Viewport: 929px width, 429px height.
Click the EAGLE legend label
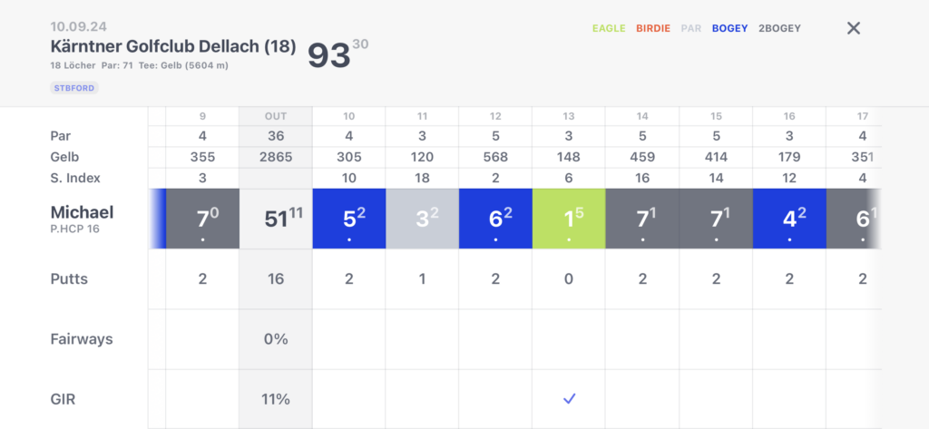tap(609, 28)
